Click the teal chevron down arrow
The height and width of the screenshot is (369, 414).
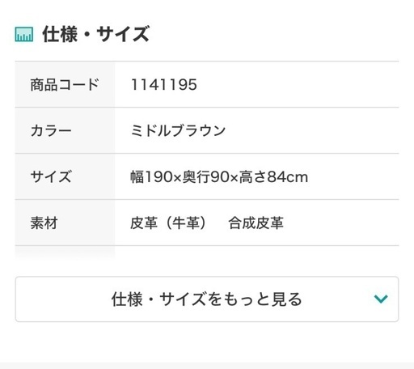click(381, 299)
